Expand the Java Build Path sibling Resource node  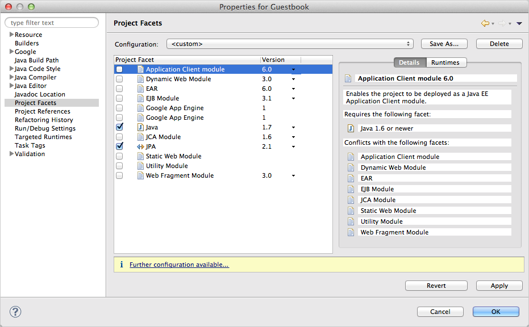click(x=11, y=35)
